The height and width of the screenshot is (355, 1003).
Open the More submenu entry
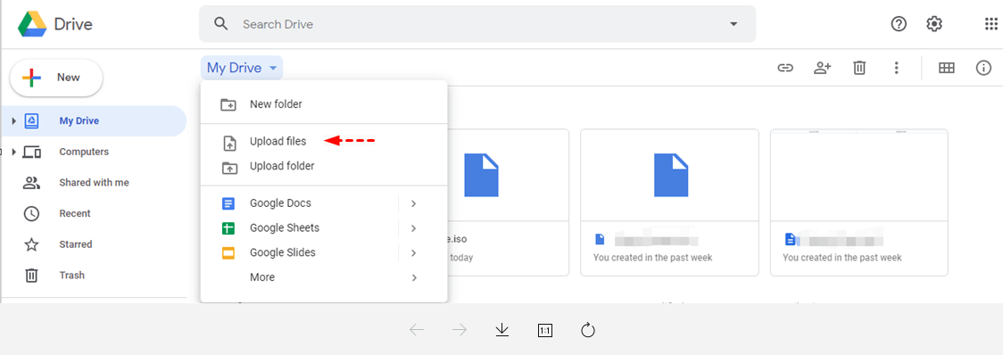point(324,277)
